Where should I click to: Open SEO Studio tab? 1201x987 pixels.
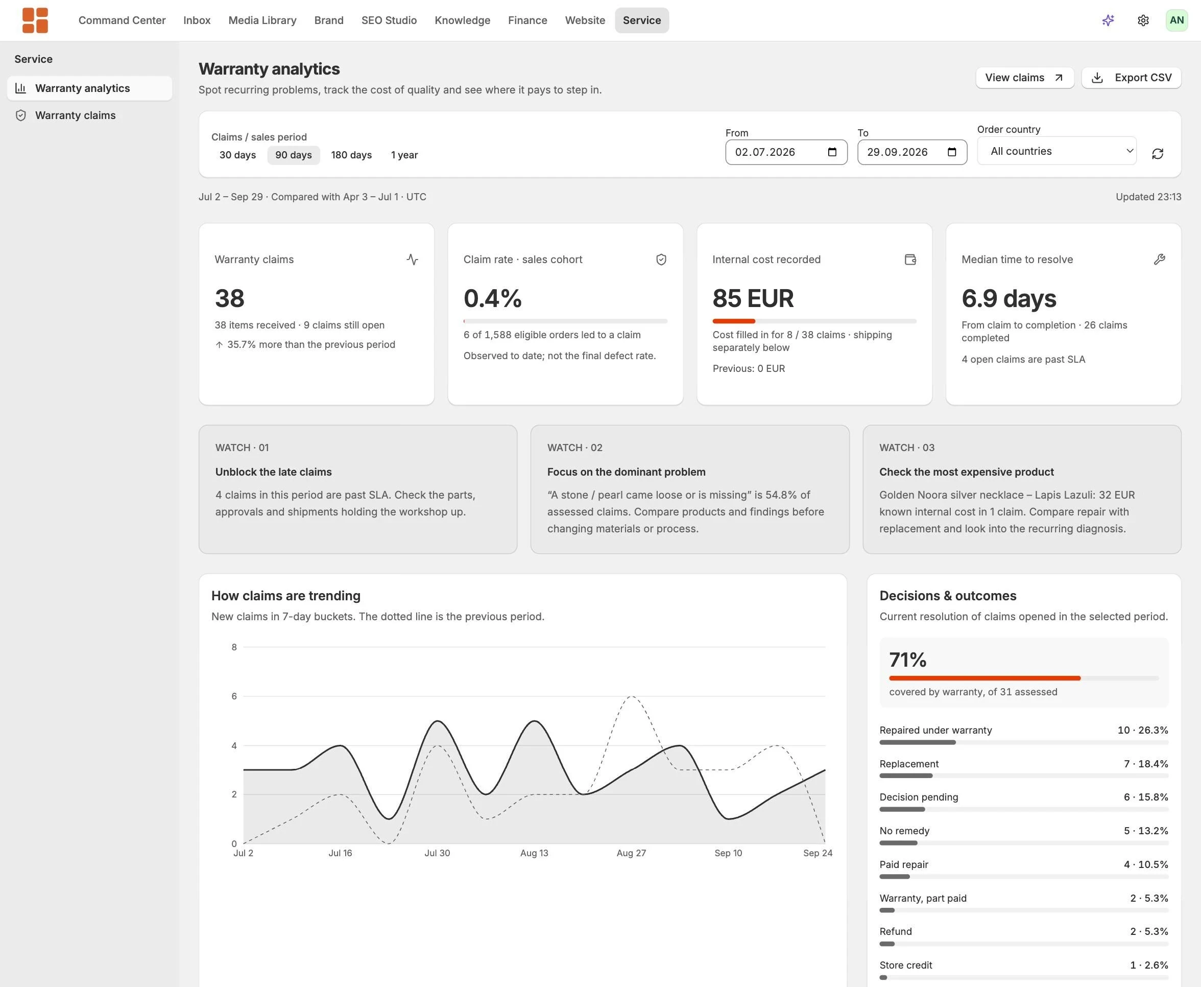389,20
